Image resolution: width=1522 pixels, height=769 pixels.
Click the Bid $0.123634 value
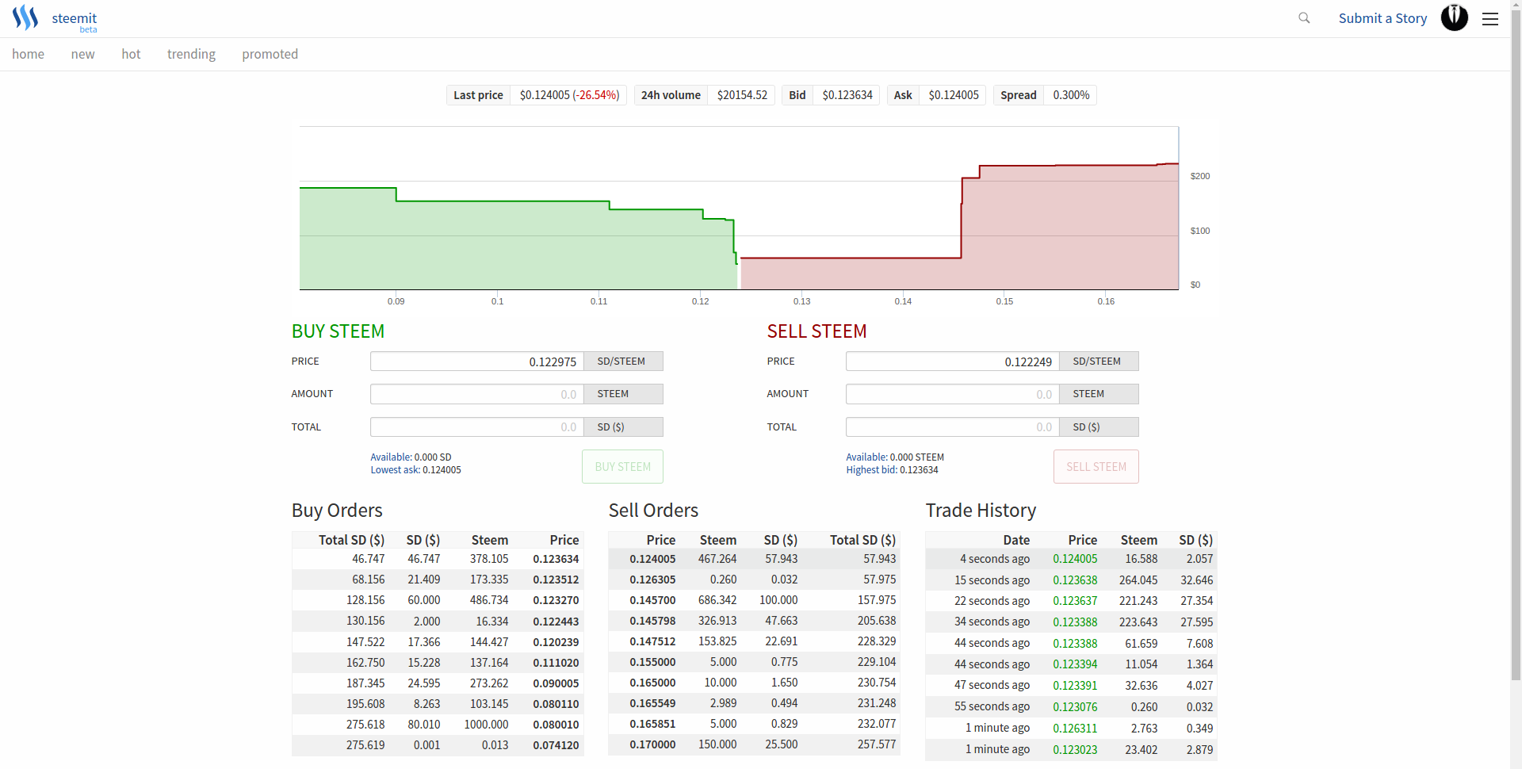[x=847, y=95]
